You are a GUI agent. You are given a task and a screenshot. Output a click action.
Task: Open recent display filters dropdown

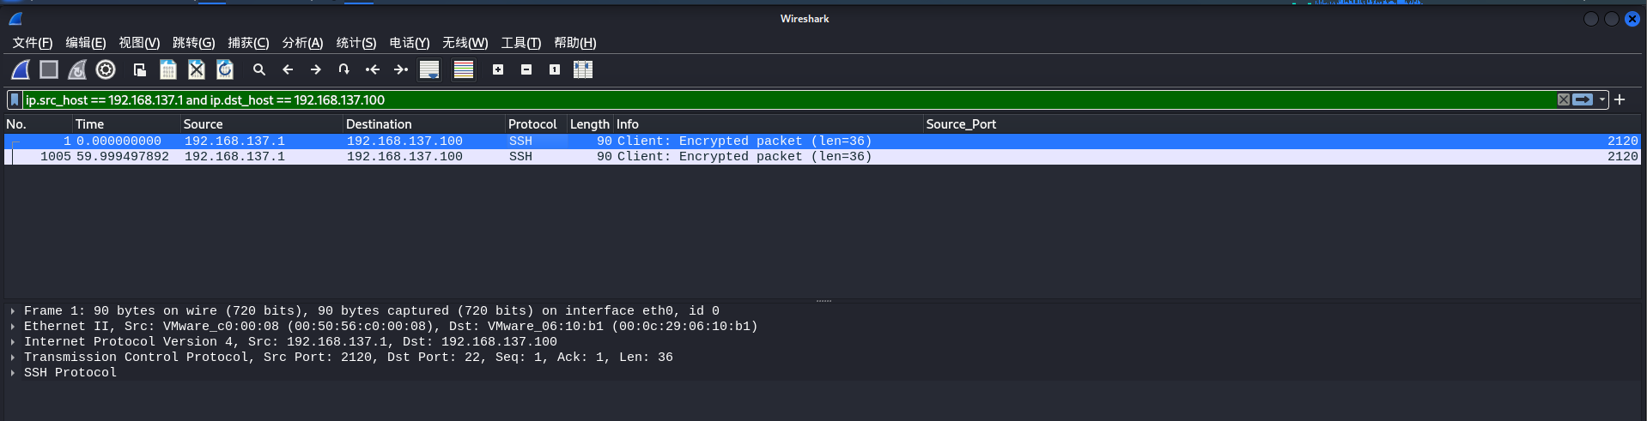tap(1602, 99)
